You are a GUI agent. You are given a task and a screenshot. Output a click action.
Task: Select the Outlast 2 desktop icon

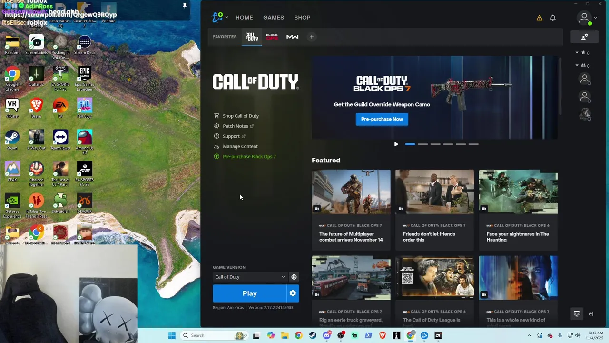coord(36,76)
